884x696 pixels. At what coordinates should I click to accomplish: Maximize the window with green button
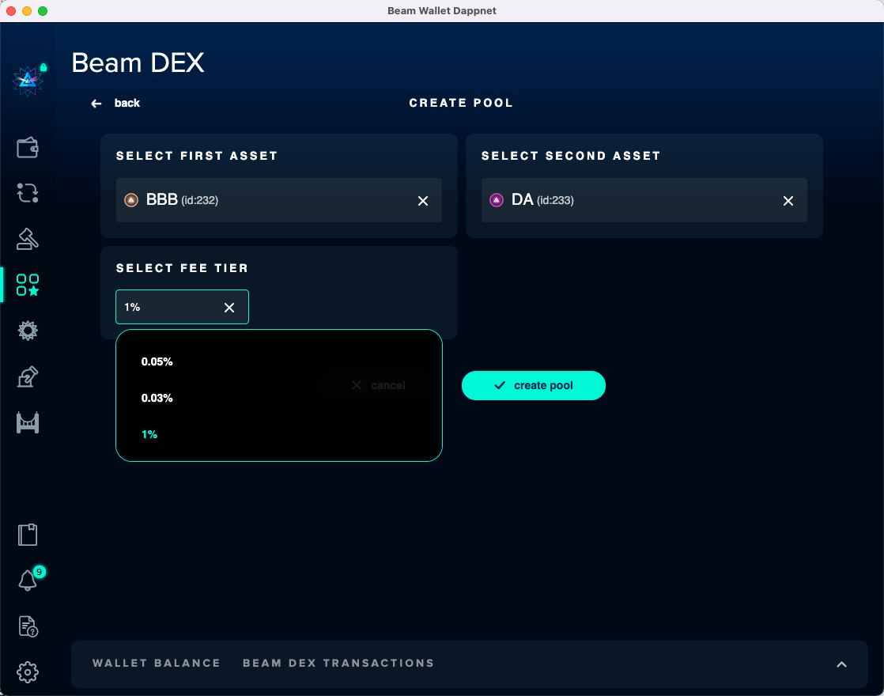coord(42,11)
